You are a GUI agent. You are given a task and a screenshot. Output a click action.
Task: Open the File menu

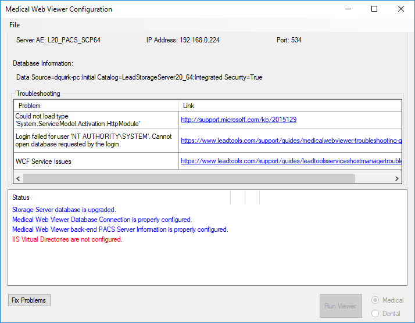(15, 25)
